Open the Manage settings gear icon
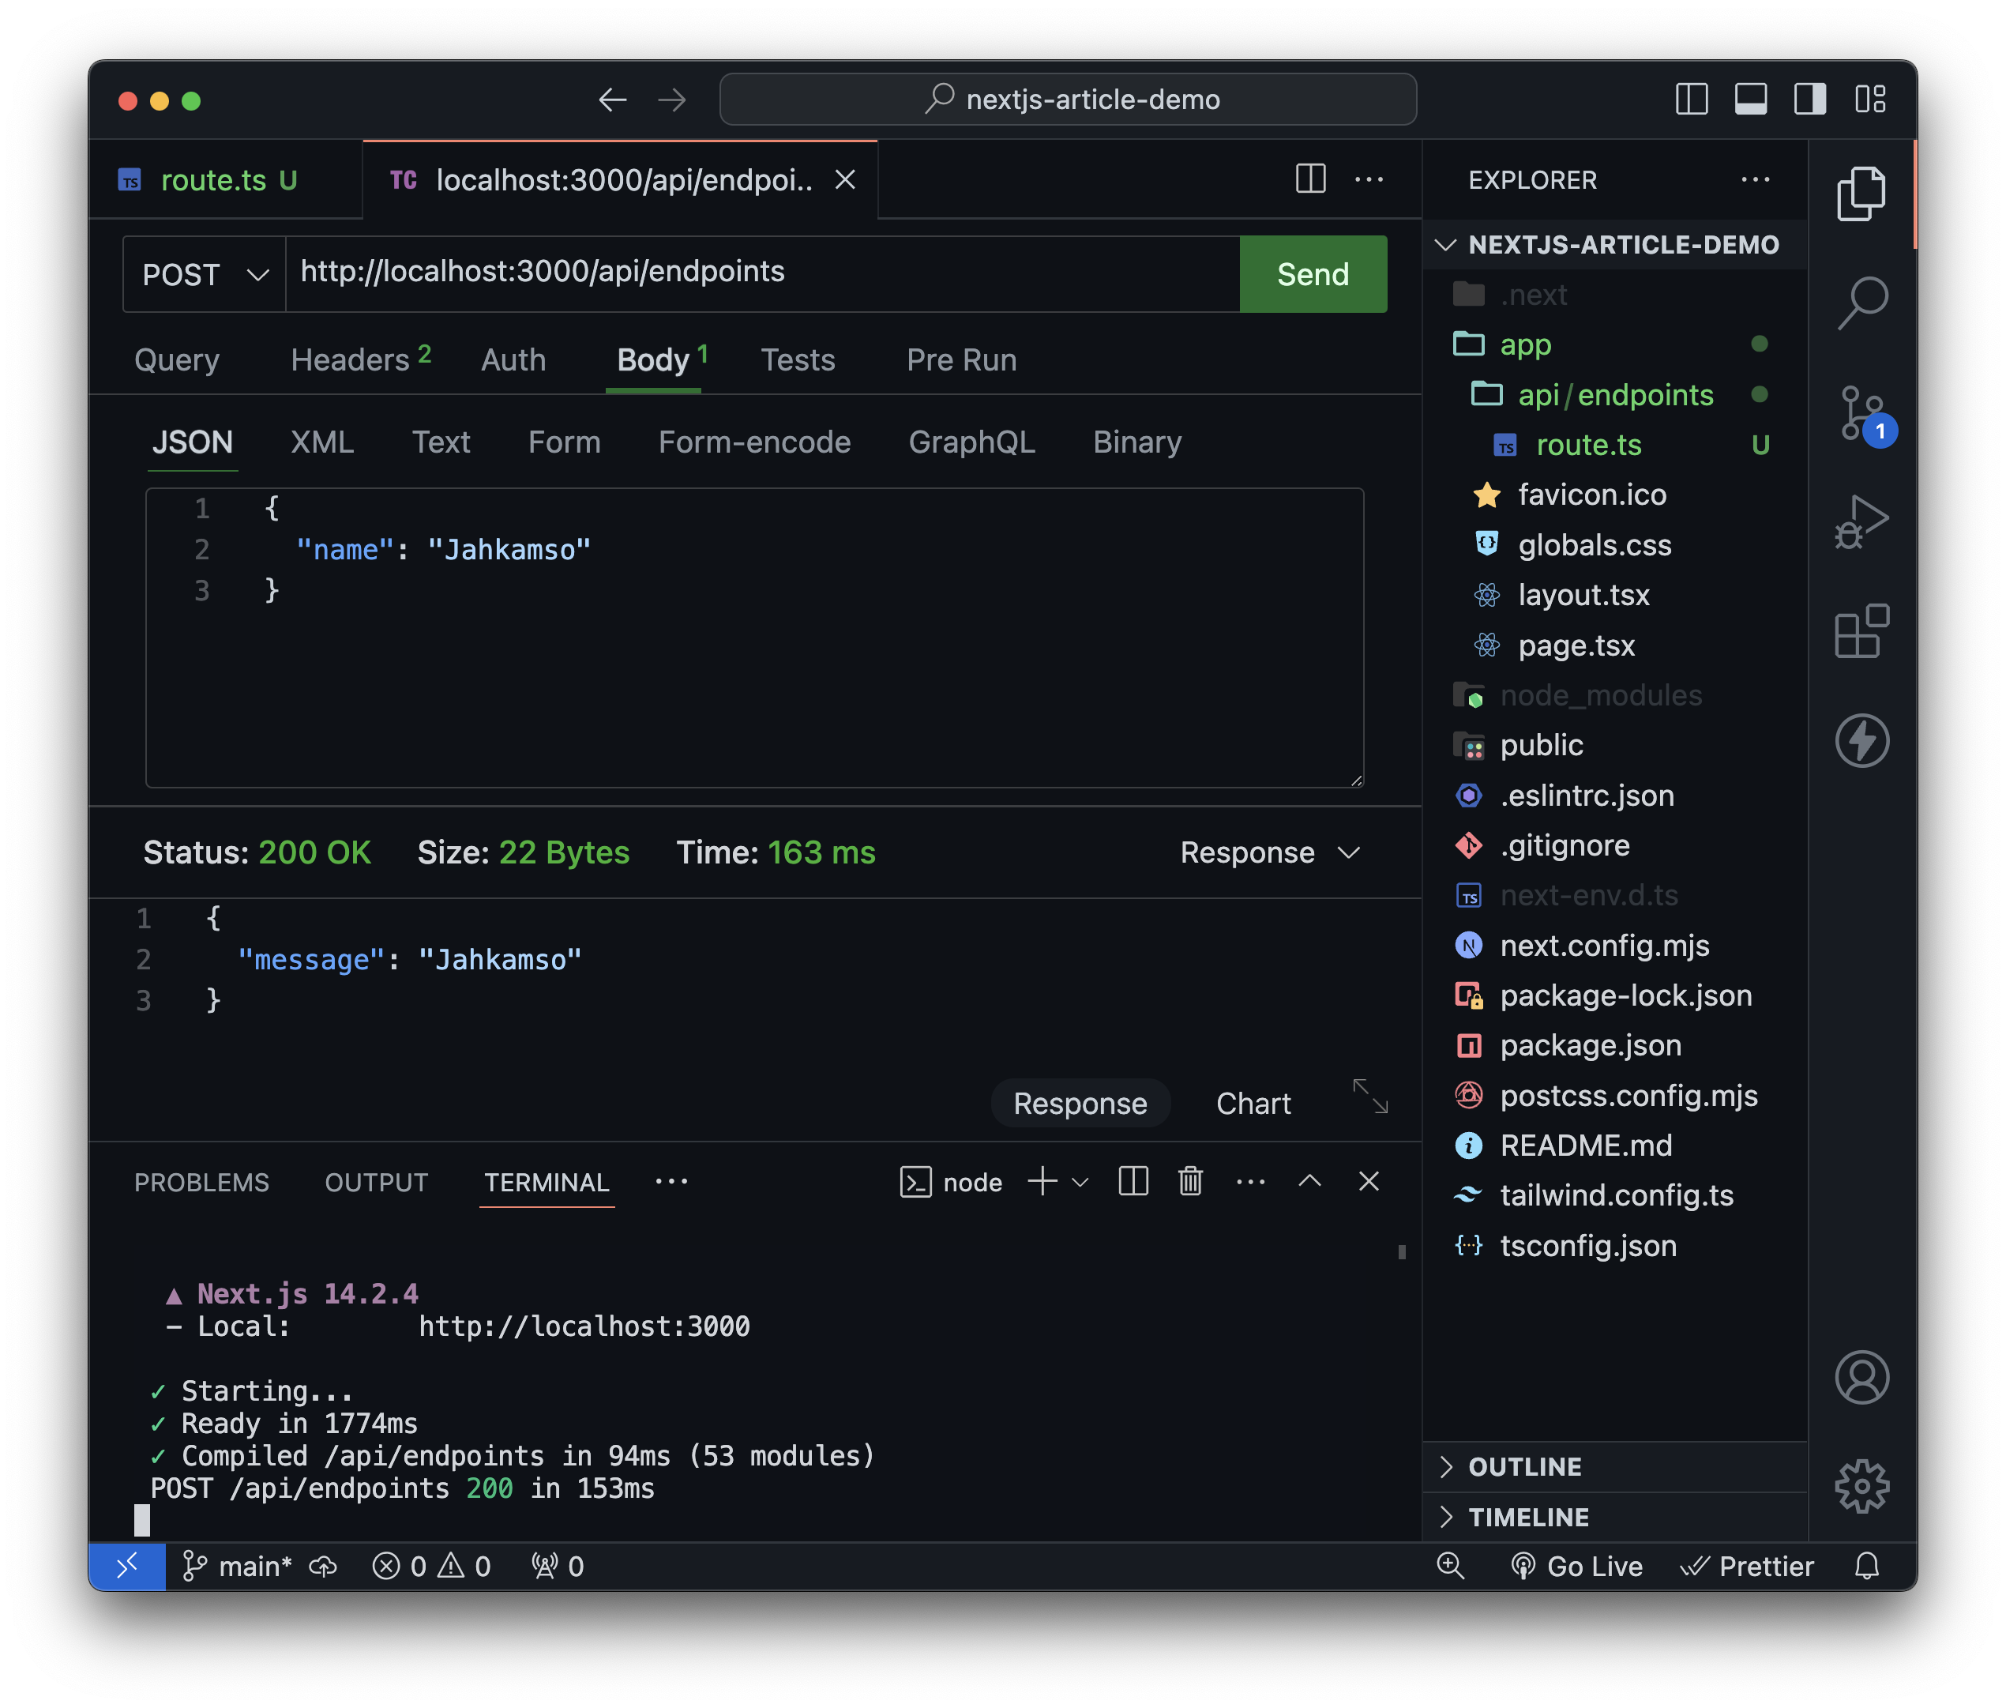 (1861, 1485)
